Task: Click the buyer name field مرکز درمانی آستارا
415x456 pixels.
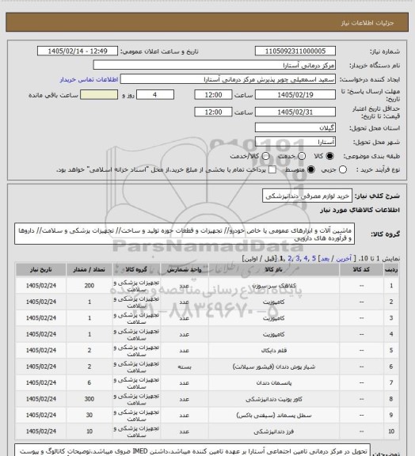Action: tap(214, 65)
